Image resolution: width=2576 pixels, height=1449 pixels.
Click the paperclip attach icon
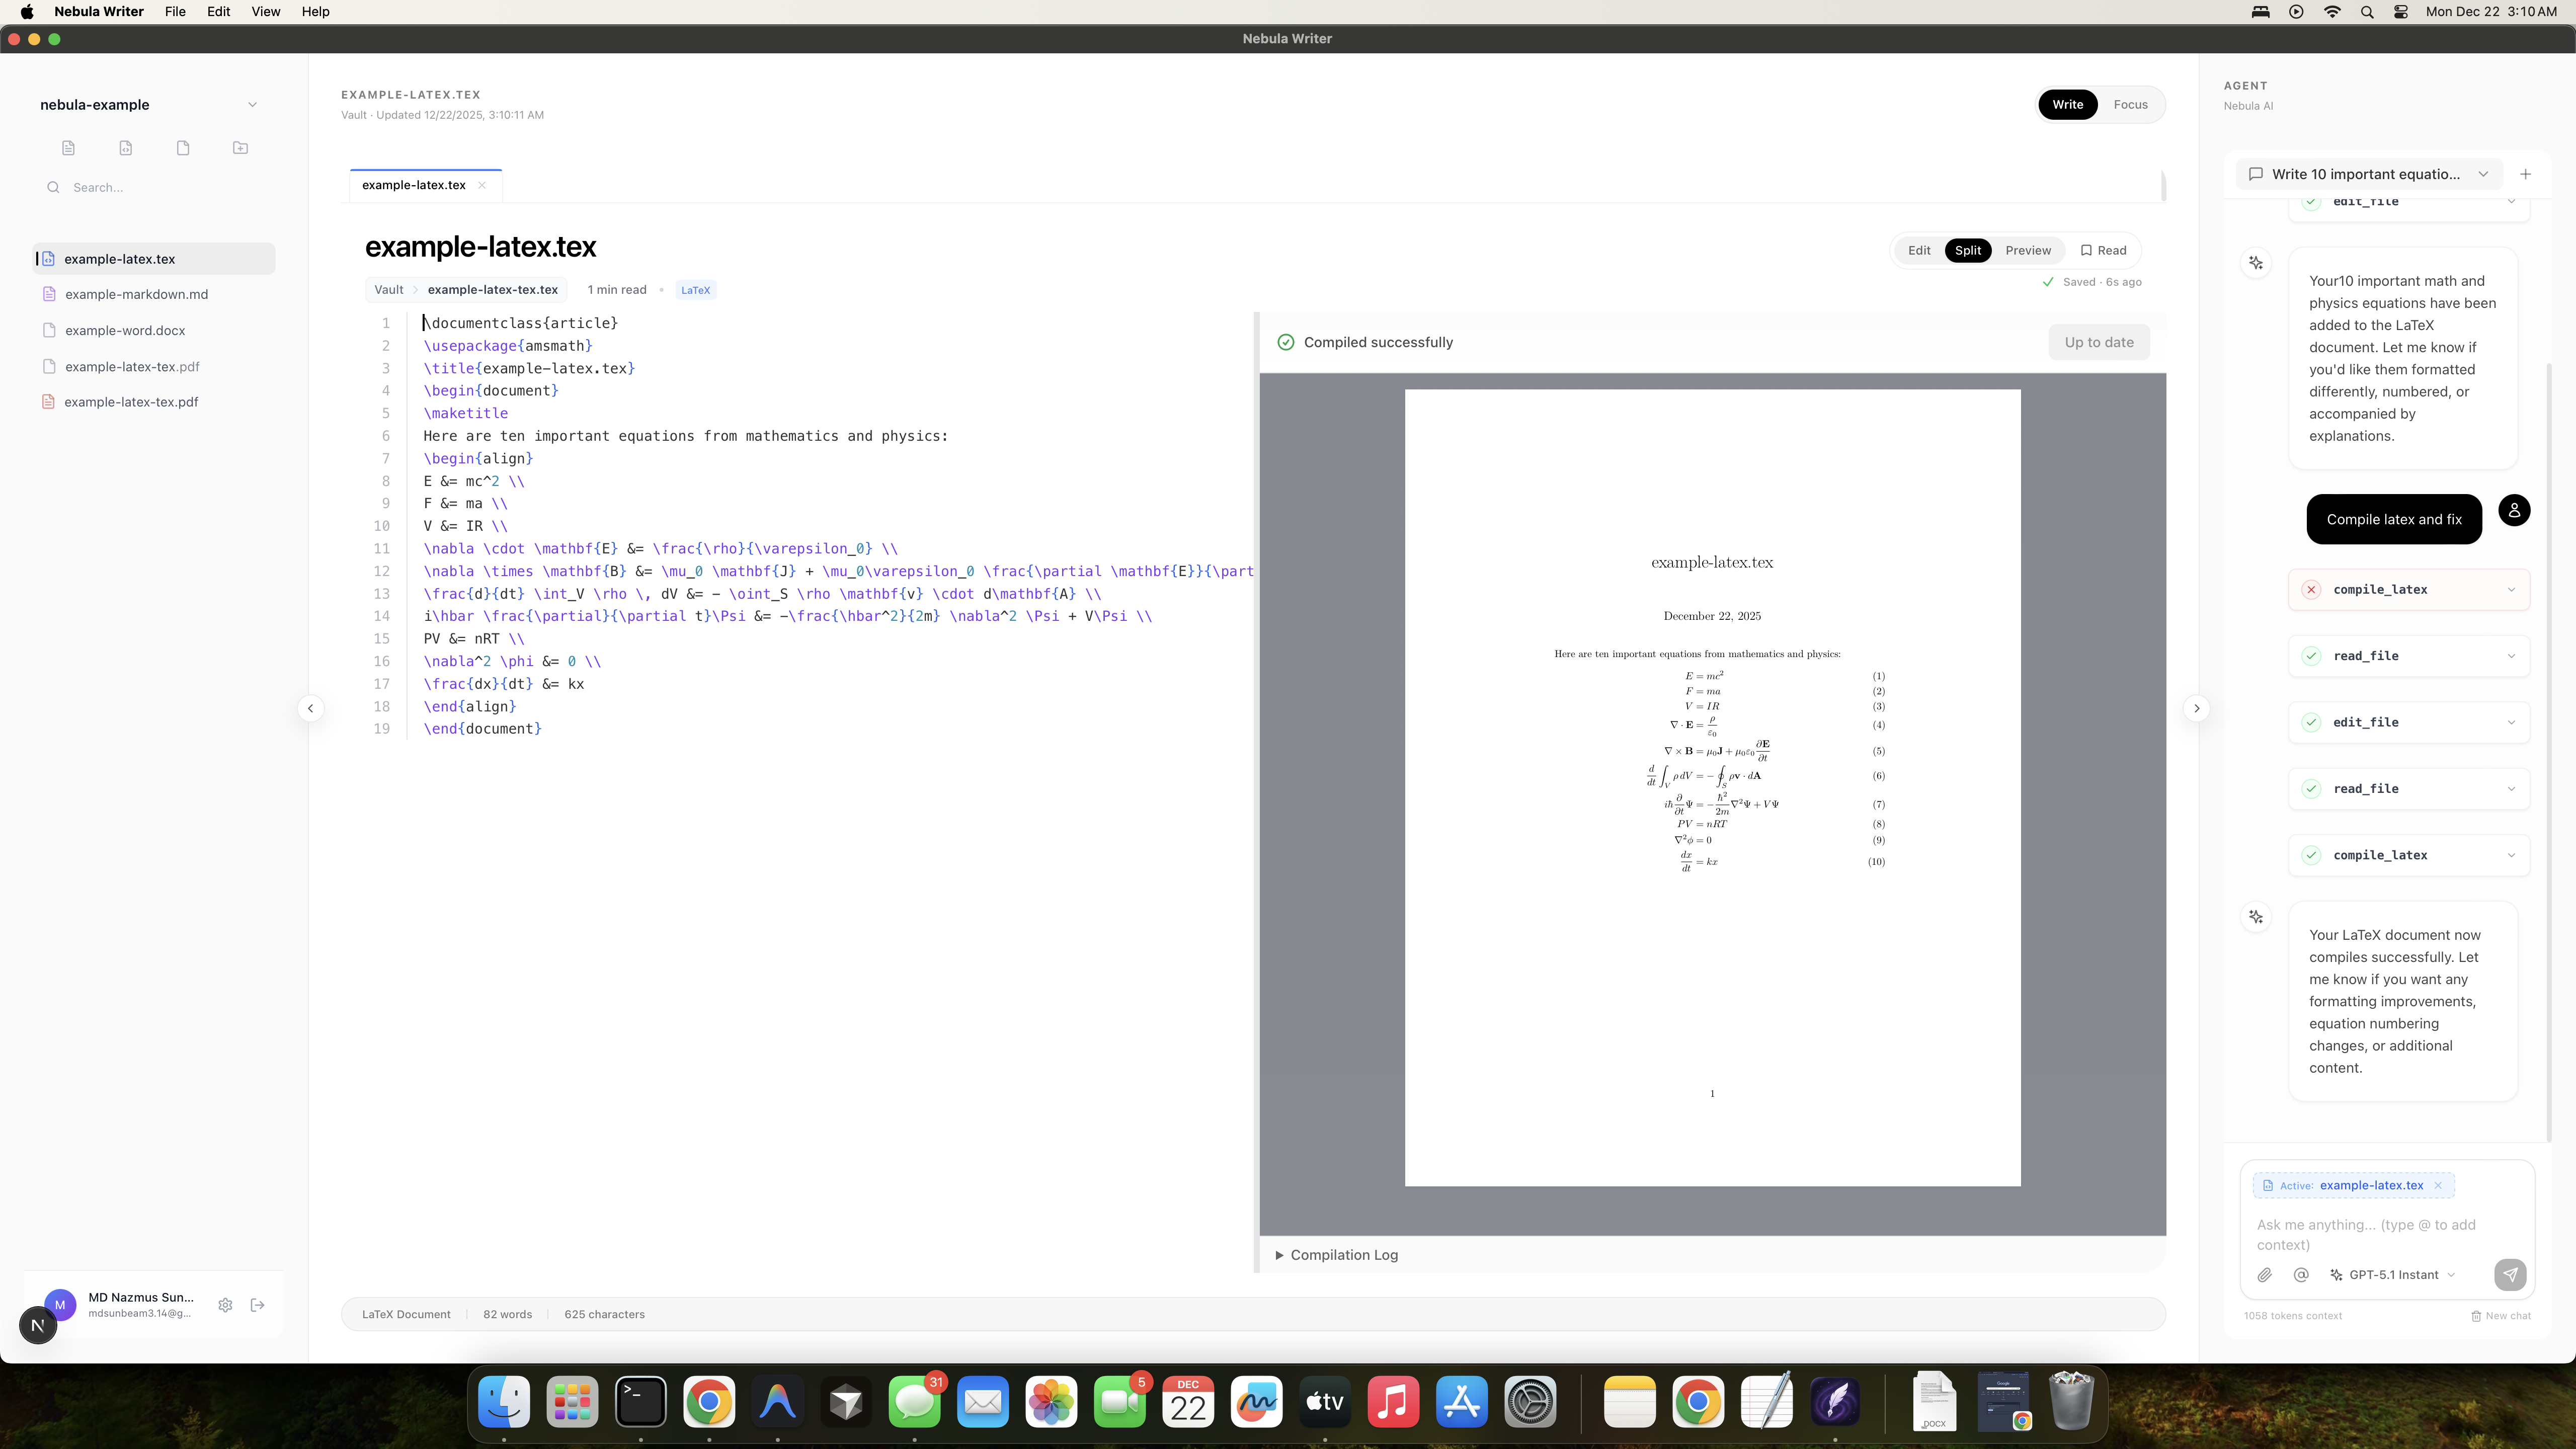tap(2265, 1275)
